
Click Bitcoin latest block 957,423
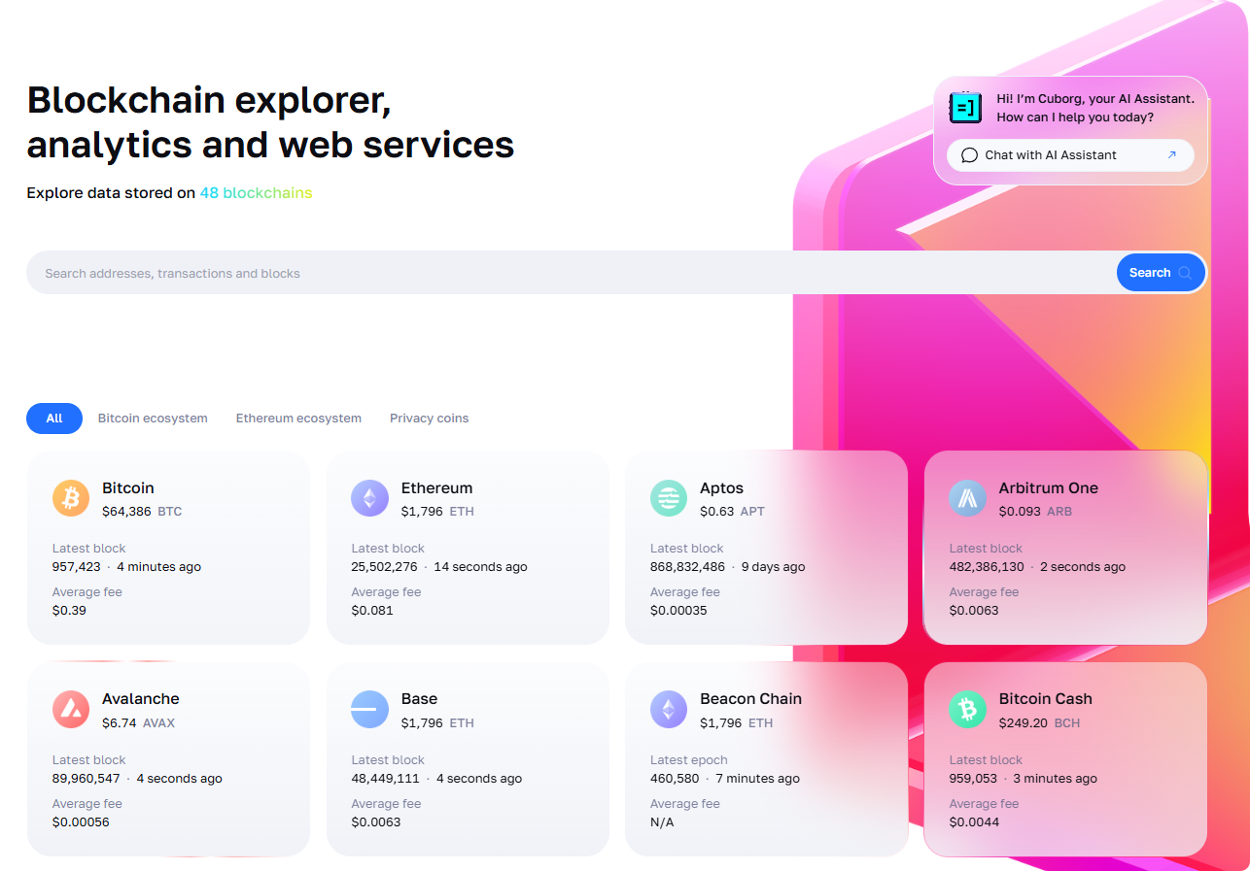(x=77, y=567)
